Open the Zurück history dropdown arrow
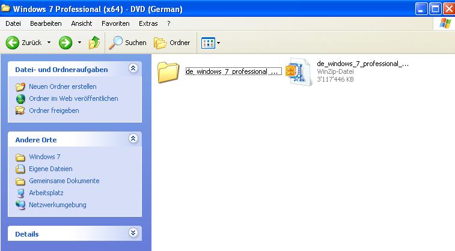Viewport: 455px width, 251px height. (49, 43)
